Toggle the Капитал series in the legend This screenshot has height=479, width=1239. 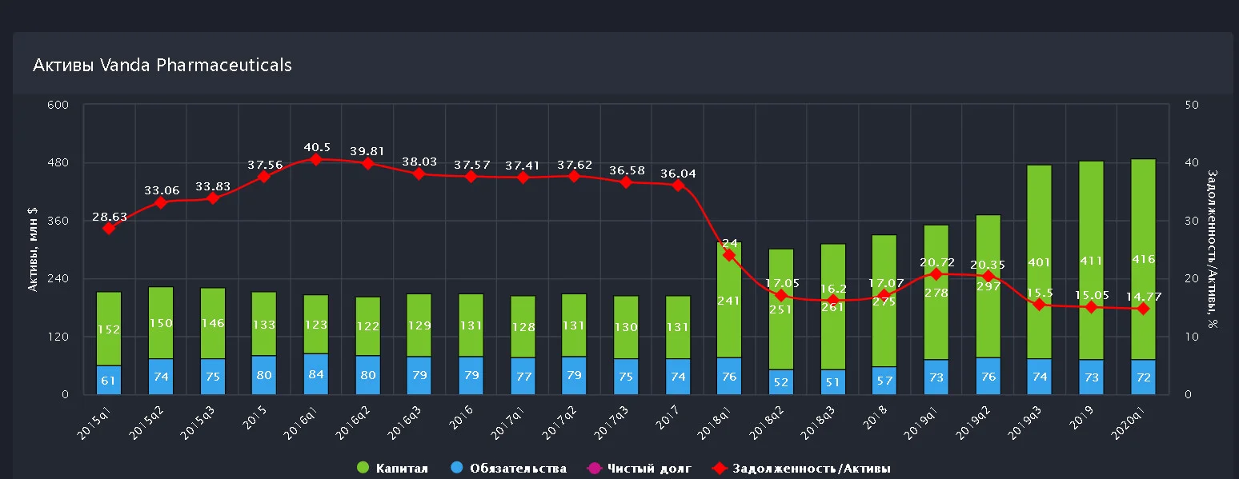[x=393, y=469]
